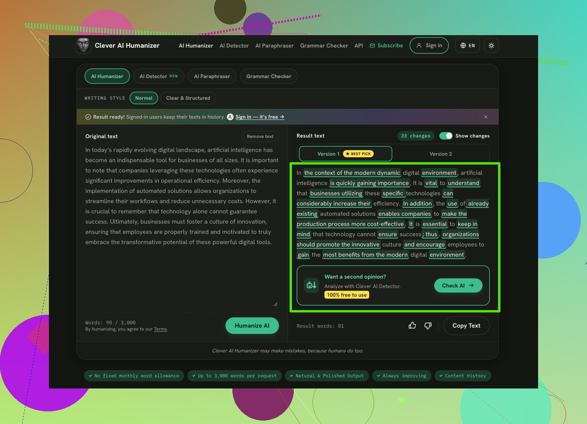Screen dimensions: 587x424
Task: Click the Check AI button
Action: pos(458,285)
